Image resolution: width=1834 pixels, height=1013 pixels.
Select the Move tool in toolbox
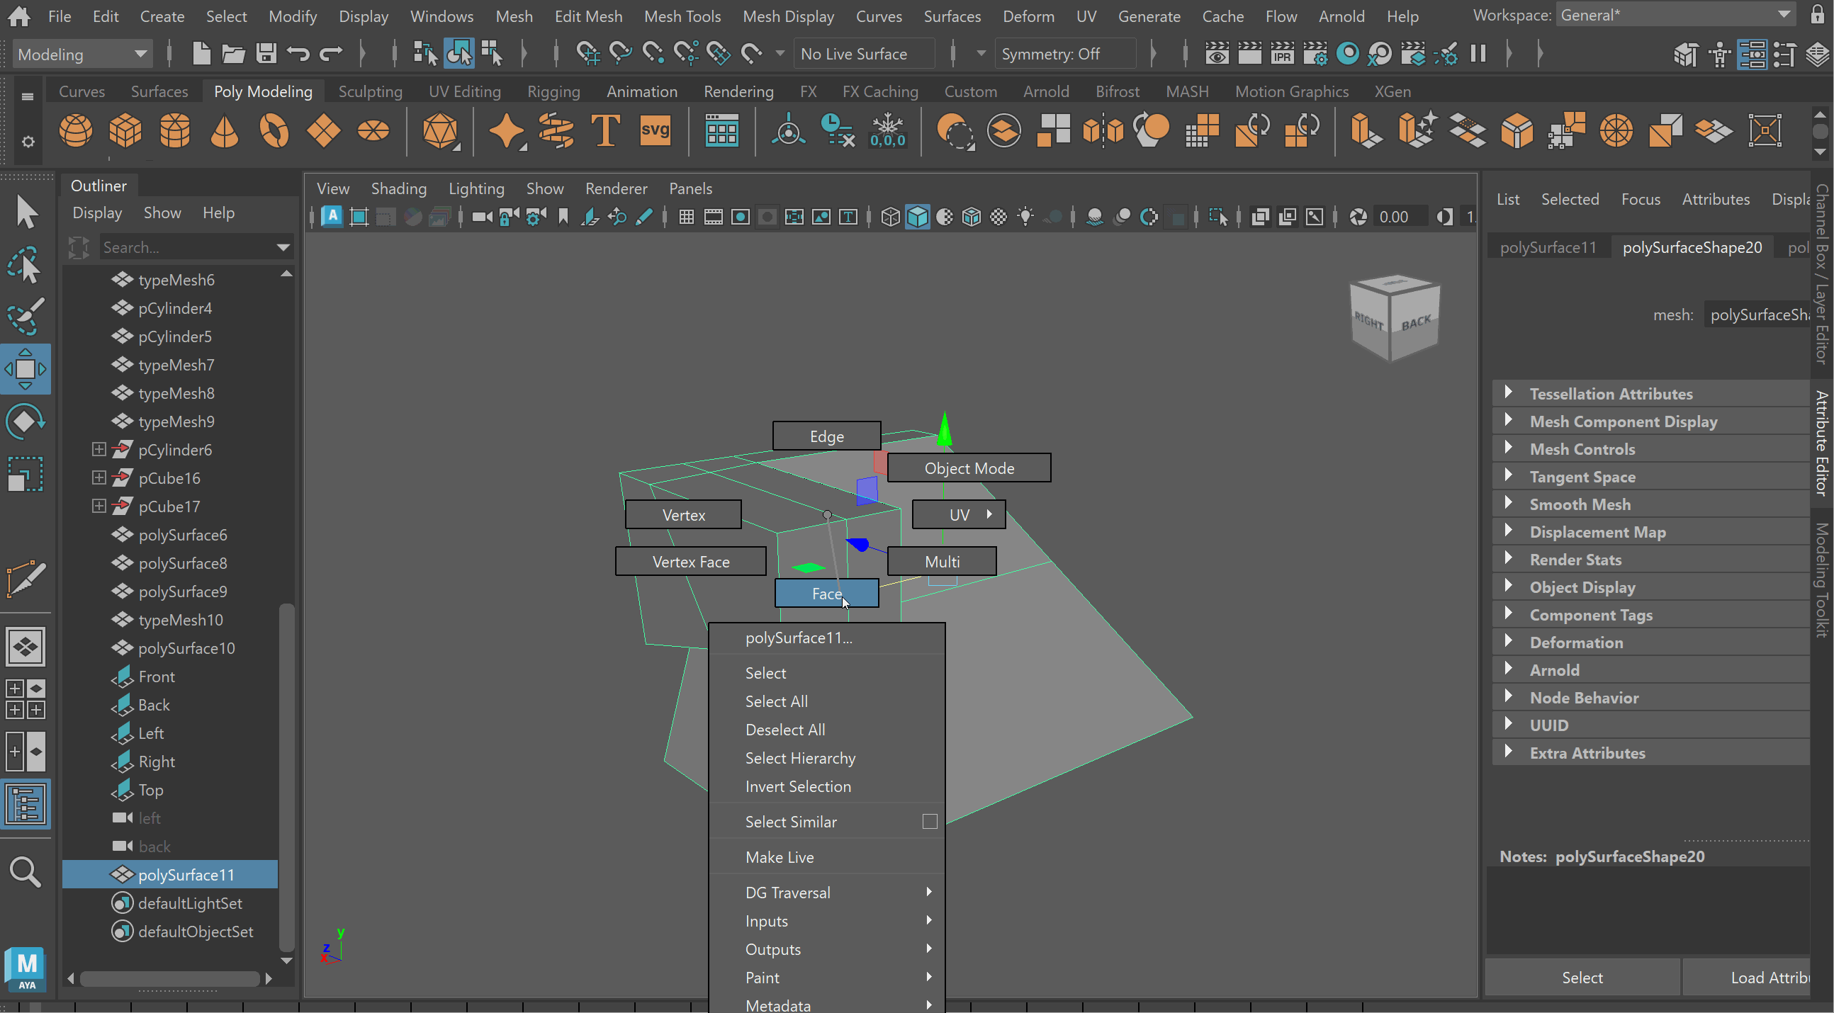[x=26, y=369]
